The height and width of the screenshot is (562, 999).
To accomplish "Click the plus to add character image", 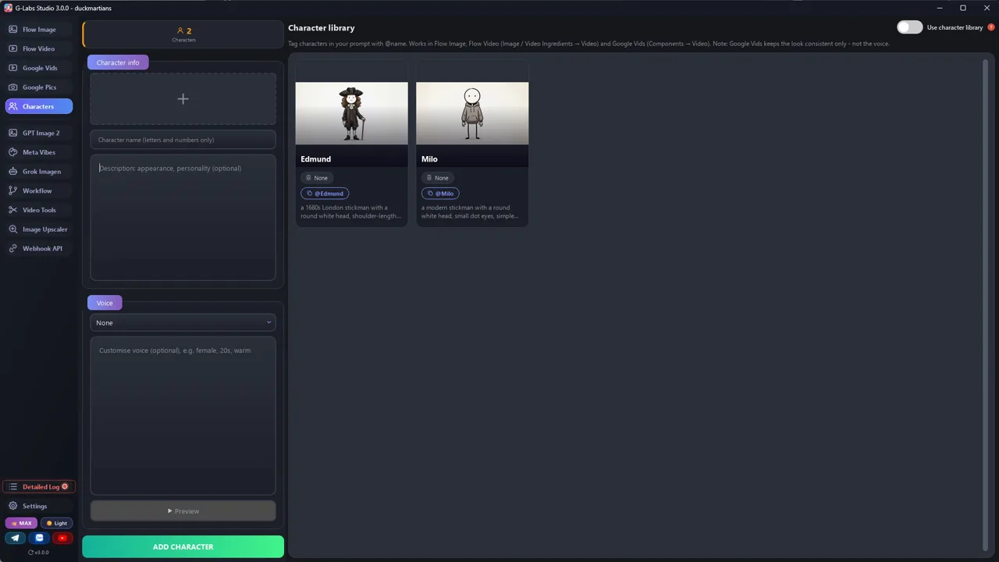I will (x=183, y=99).
